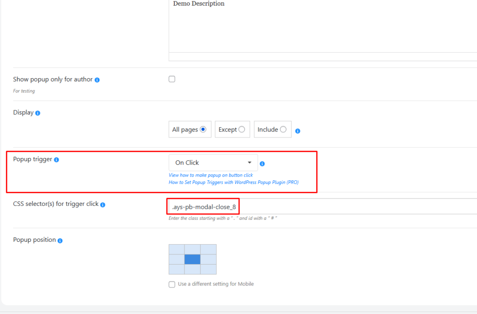Select the center cell in Popup position grid
The image size is (477, 314).
pyautogui.click(x=192, y=259)
